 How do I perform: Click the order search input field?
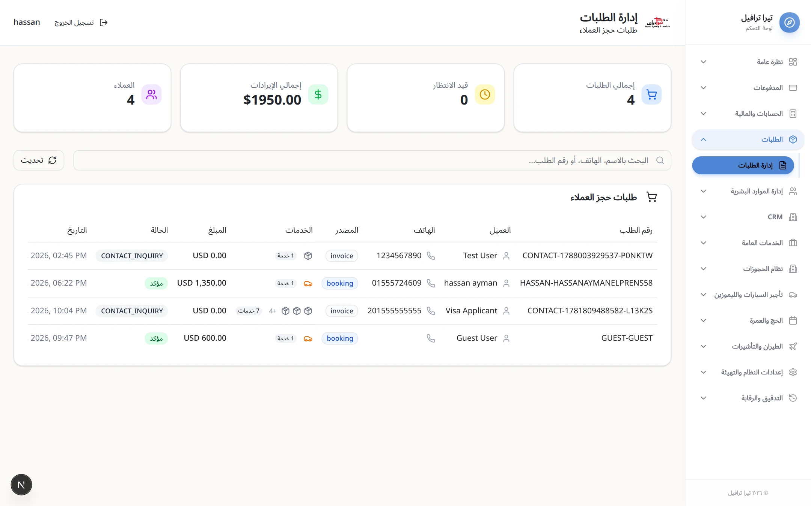[372, 160]
